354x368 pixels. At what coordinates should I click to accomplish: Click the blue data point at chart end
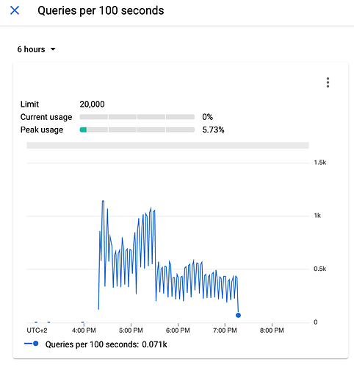pyautogui.click(x=238, y=315)
